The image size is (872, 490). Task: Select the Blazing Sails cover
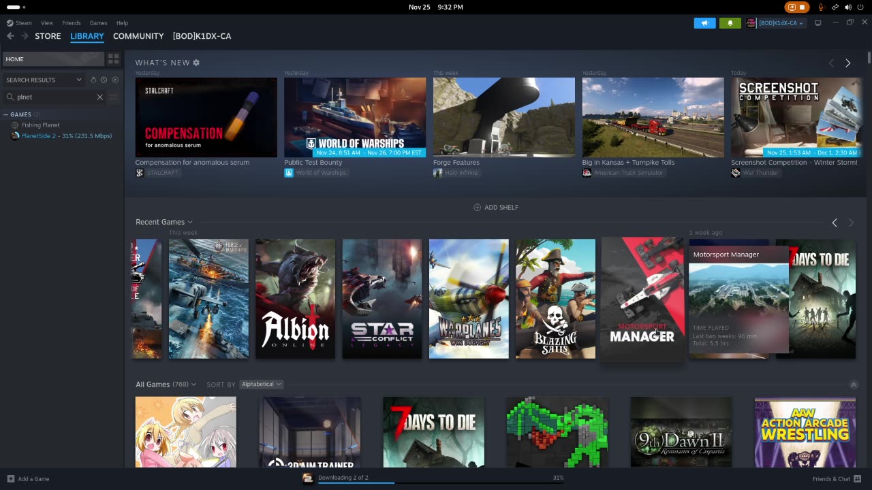[555, 299]
